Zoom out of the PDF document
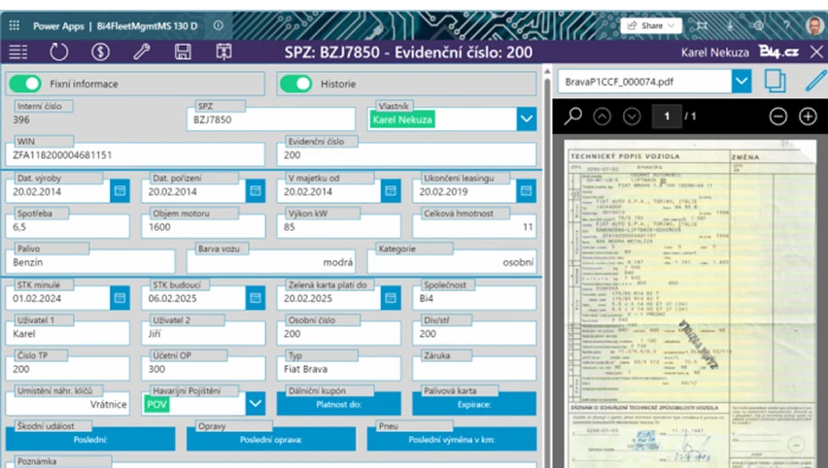The width and height of the screenshot is (828, 468). 777,117
